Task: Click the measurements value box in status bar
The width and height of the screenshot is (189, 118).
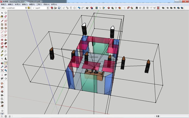Action: (173, 116)
